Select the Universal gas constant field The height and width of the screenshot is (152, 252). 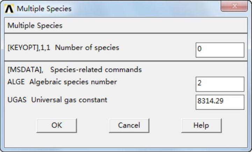pos(220,102)
